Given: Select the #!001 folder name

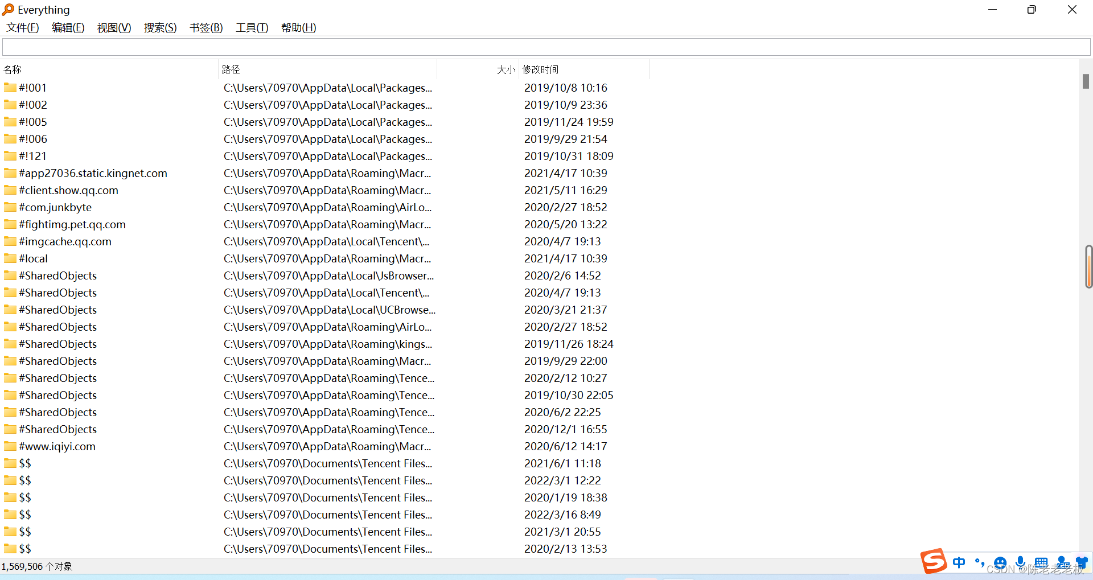Looking at the screenshot, I should (33, 88).
